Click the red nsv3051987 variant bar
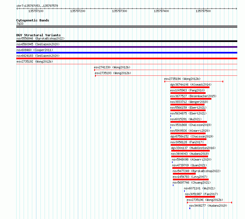Viewport: 245px width, 219px height. pos(200,197)
